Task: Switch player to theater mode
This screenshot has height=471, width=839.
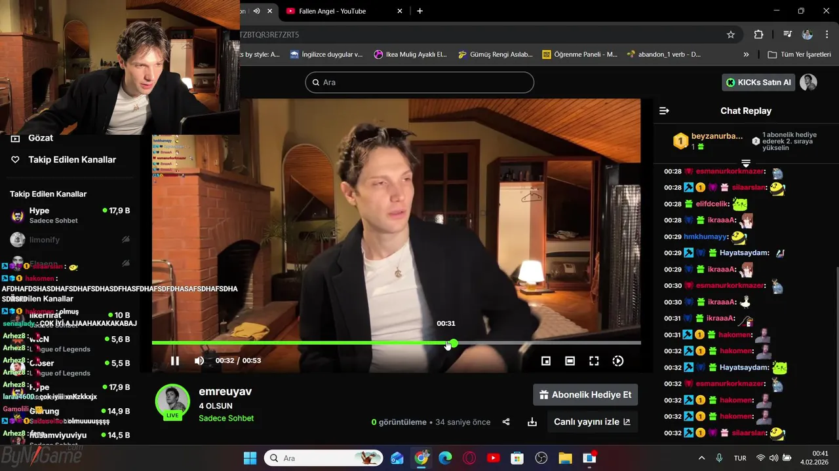Action: tap(570, 360)
